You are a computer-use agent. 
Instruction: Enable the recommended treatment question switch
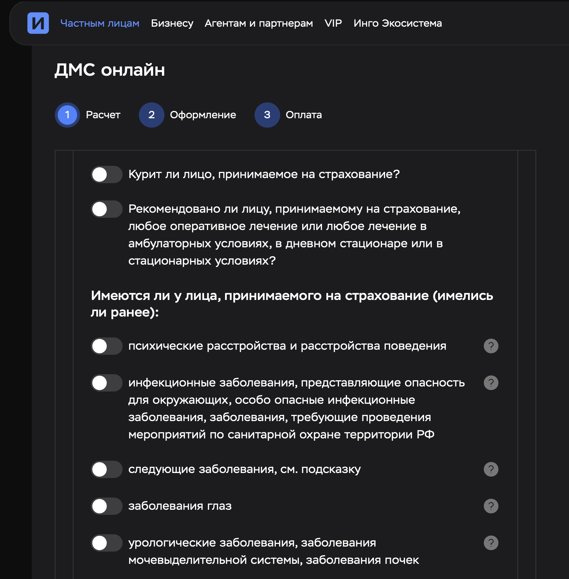pos(107,209)
